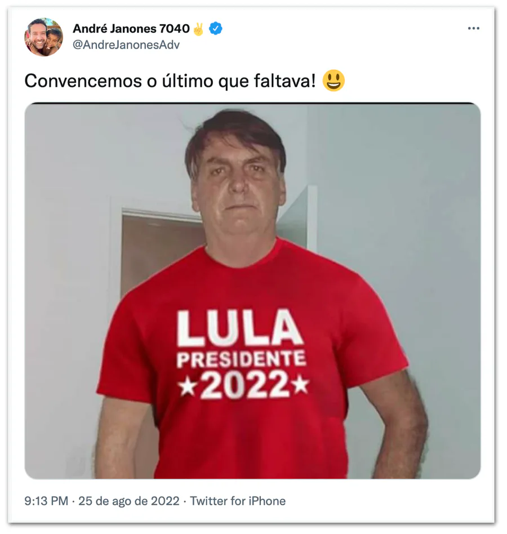This screenshot has height=534, width=507.
Task: Click the smiley emoji in tweet
Action: tap(333, 81)
